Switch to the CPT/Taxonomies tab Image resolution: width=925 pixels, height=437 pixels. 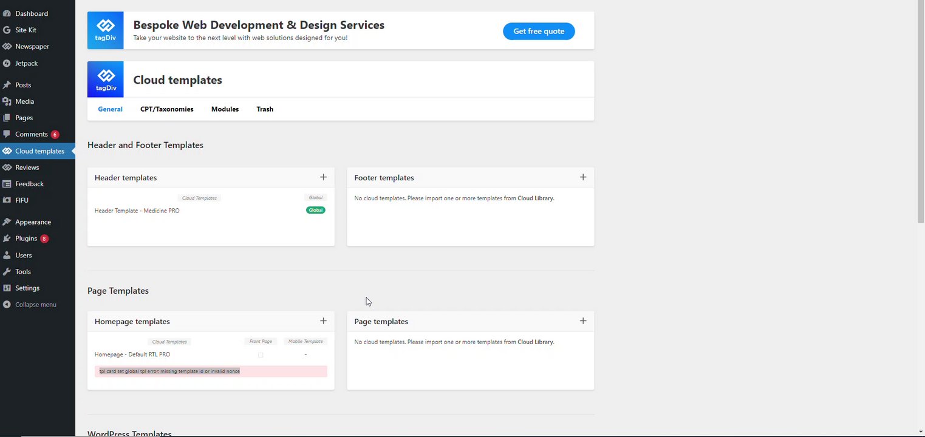(167, 109)
